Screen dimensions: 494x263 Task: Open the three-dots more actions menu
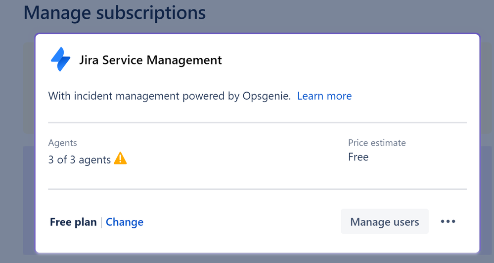(448, 221)
